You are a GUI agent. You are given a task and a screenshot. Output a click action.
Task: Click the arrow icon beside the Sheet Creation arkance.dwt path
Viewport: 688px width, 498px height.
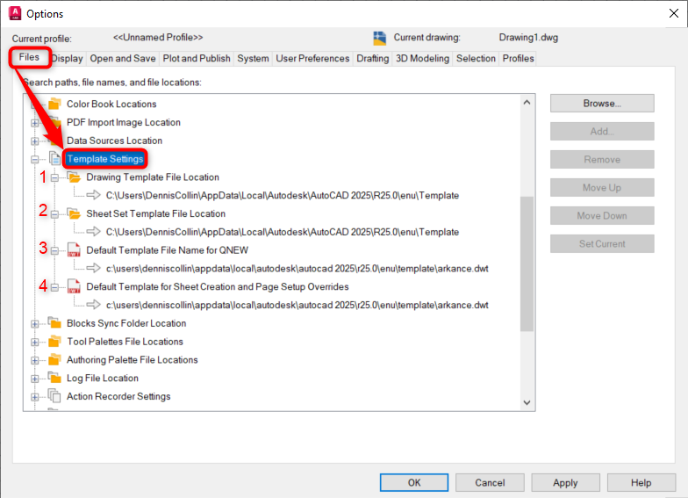point(93,304)
